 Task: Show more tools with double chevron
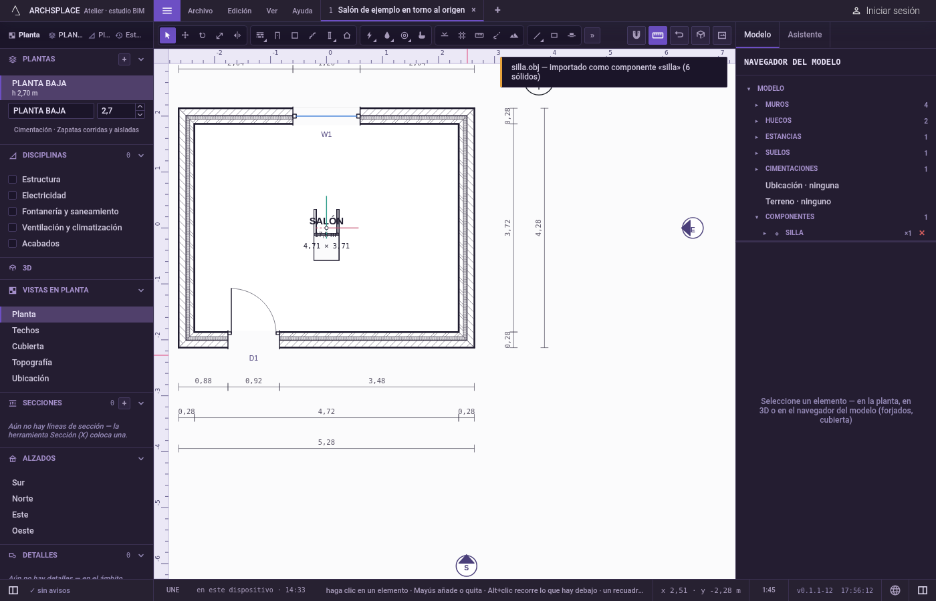click(592, 35)
